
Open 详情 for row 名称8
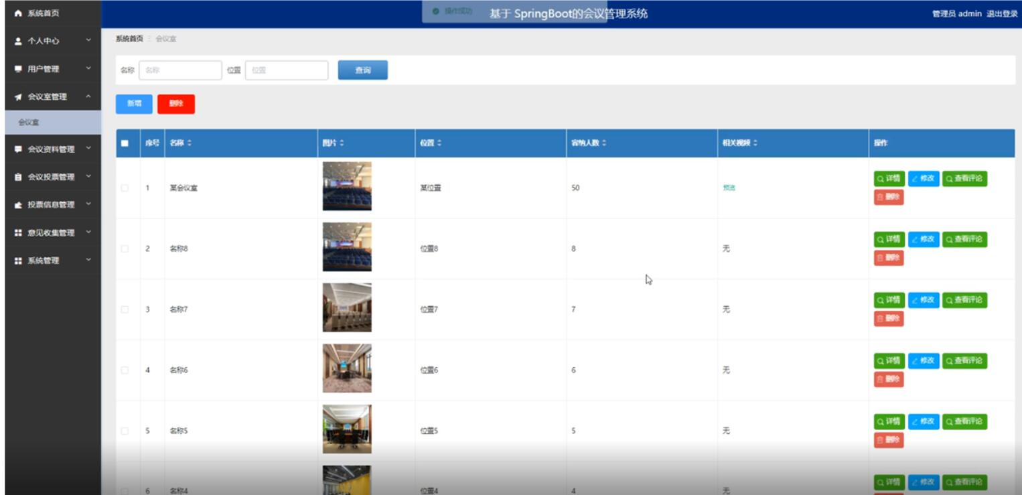889,239
